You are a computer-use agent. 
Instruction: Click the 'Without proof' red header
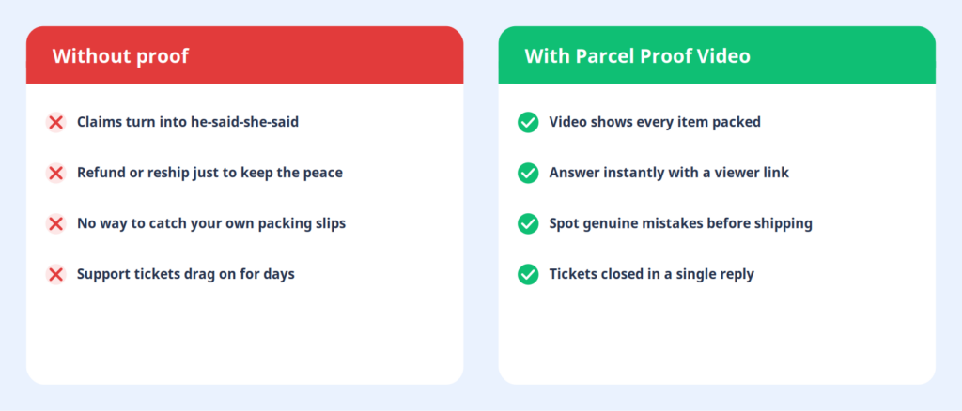[245, 55]
